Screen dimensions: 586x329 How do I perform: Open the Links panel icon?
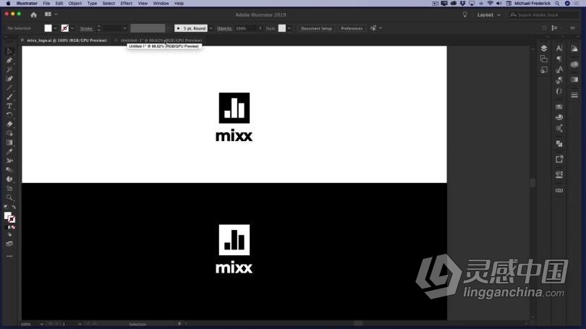[x=559, y=190]
